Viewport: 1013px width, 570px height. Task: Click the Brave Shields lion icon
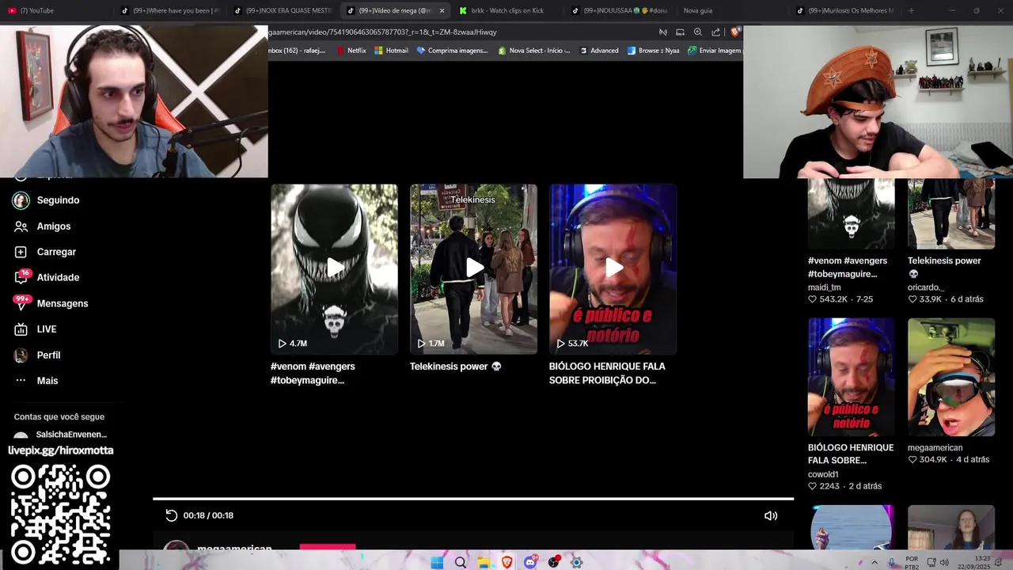(x=735, y=32)
